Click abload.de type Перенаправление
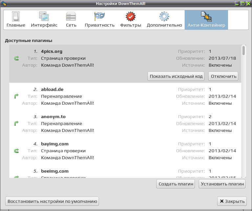The image size is (252, 211). (61, 96)
